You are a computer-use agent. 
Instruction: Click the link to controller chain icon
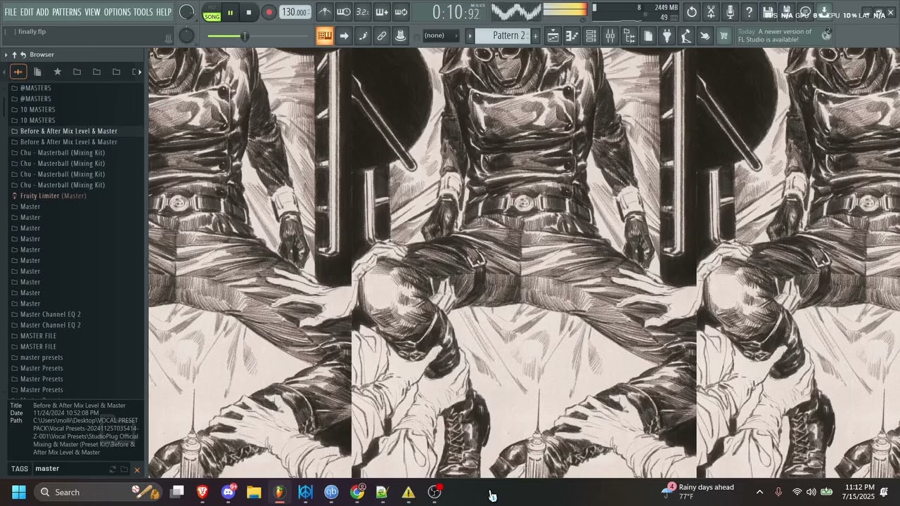pos(382,36)
